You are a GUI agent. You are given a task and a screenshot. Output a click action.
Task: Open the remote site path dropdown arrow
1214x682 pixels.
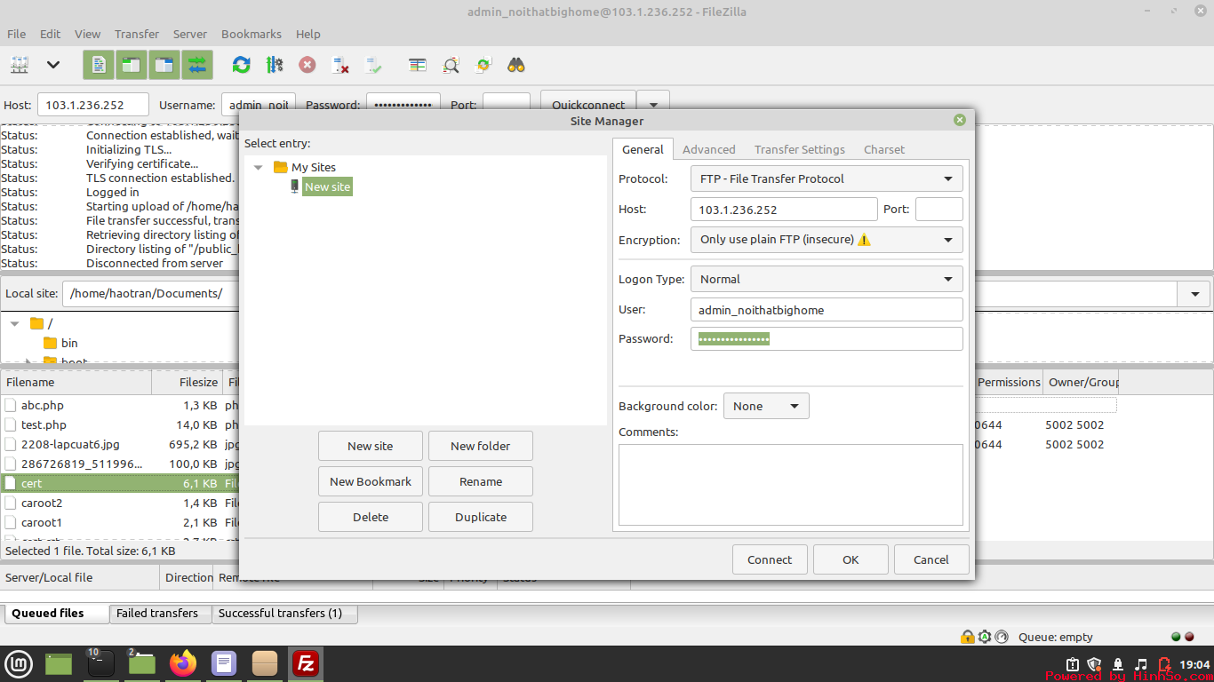click(x=1194, y=293)
